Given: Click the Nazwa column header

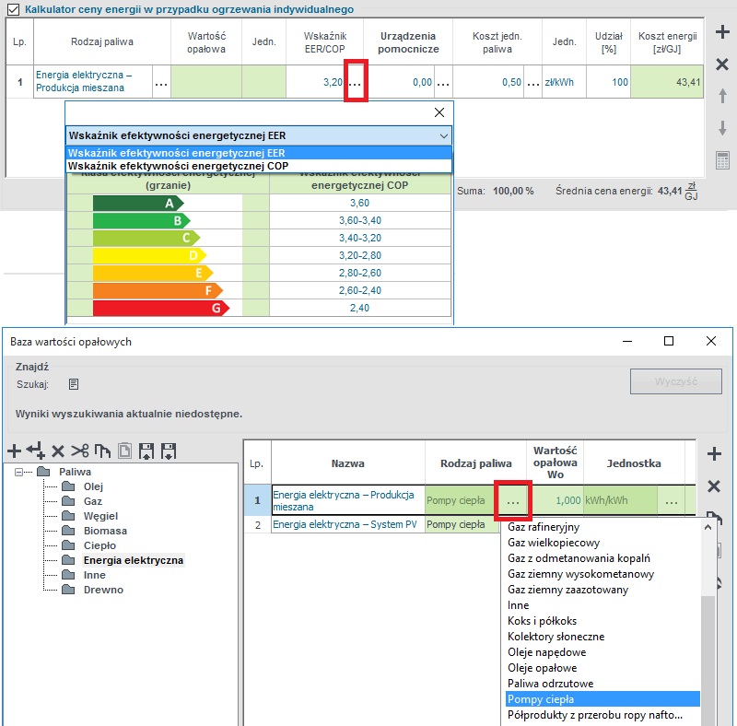Looking at the screenshot, I should click(x=348, y=463).
